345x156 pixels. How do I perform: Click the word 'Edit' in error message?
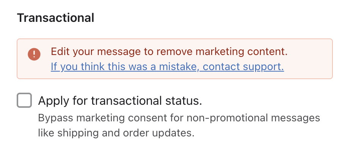pos(58,52)
